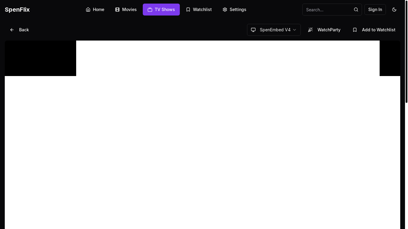Click the Sign In button
Screen dimensions: 408x229
(x=375, y=10)
